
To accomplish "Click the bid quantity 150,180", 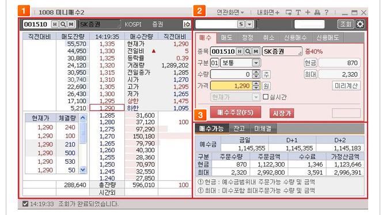I will click(x=144, y=136).
